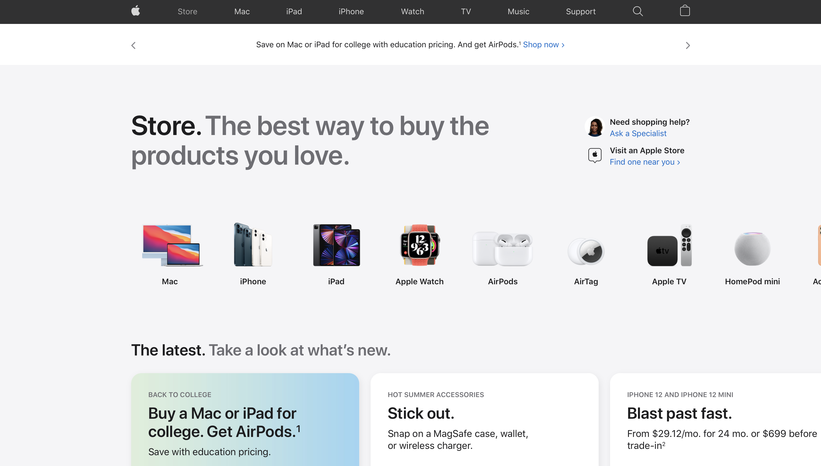Select the AirTag product icon
821x466 pixels.
(x=586, y=252)
